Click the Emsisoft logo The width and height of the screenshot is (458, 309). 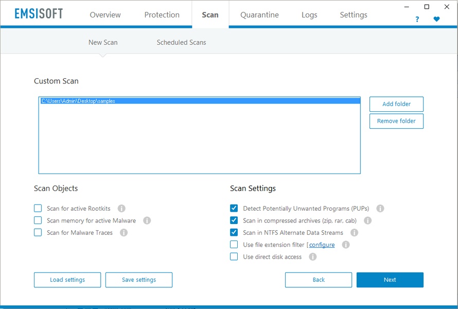pyautogui.click(x=39, y=14)
